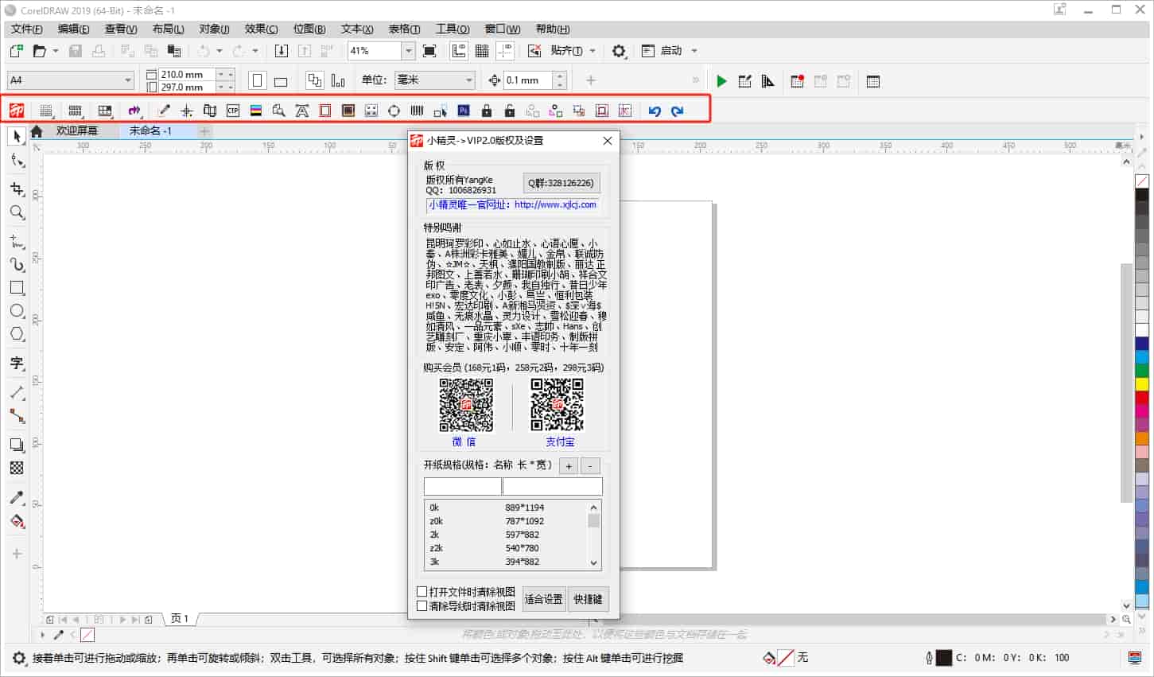Image resolution: width=1154 pixels, height=677 pixels.
Task: Click the plus button beside 开纸规格
Action: (x=569, y=466)
